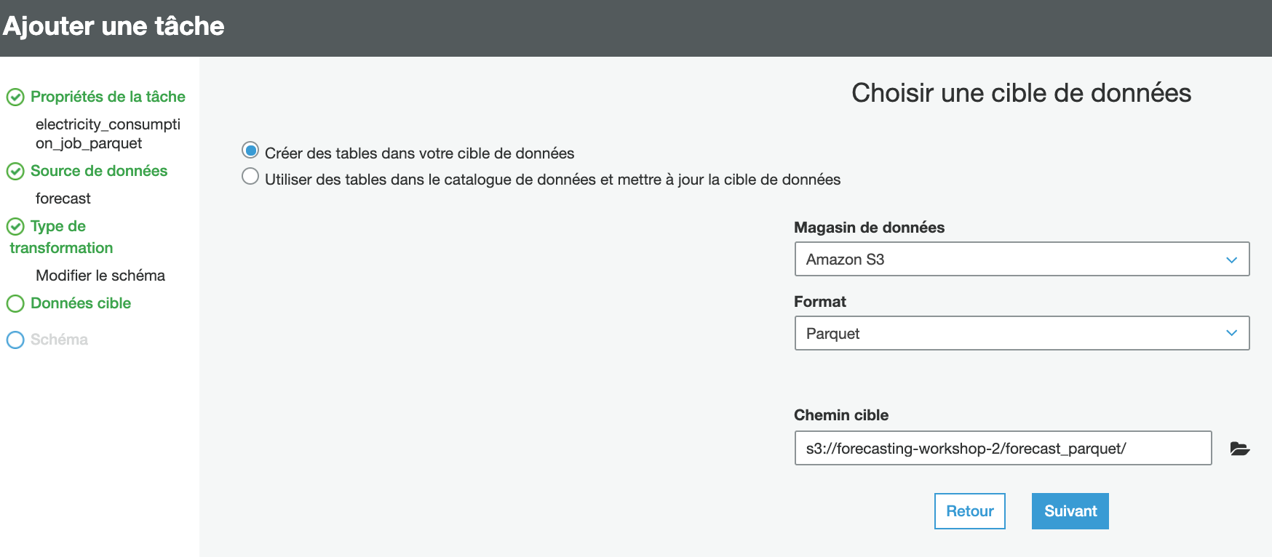1272x557 pixels.
Task: Click the chevron arrow on Parquet selector
Action: pyautogui.click(x=1231, y=334)
